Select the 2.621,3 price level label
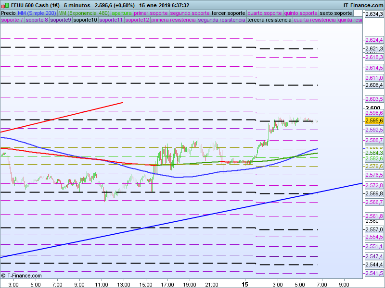 (x=374, y=48)
